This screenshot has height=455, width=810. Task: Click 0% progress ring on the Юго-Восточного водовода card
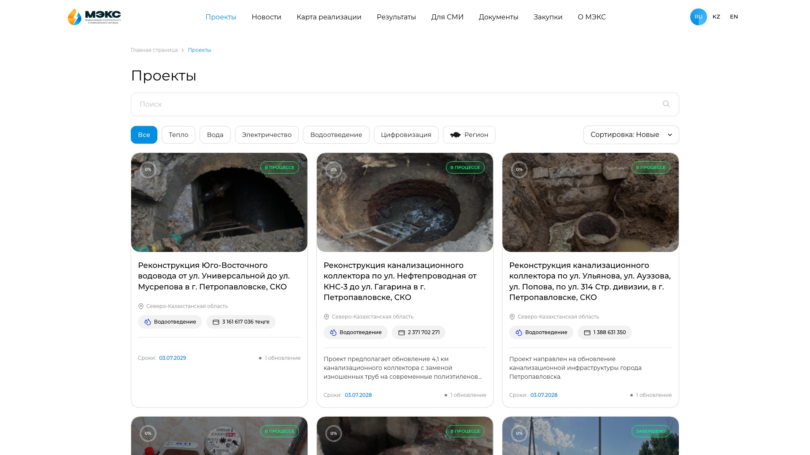[148, 170]
